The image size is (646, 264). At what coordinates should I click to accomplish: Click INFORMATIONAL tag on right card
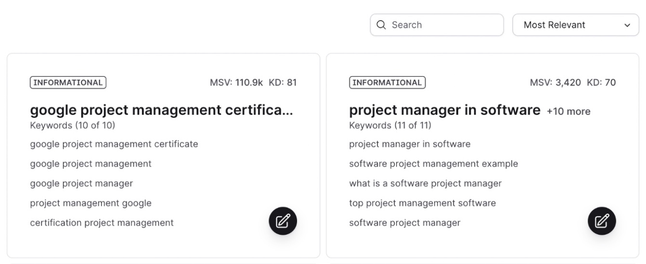pyautogui.click(x=387, y=83)
